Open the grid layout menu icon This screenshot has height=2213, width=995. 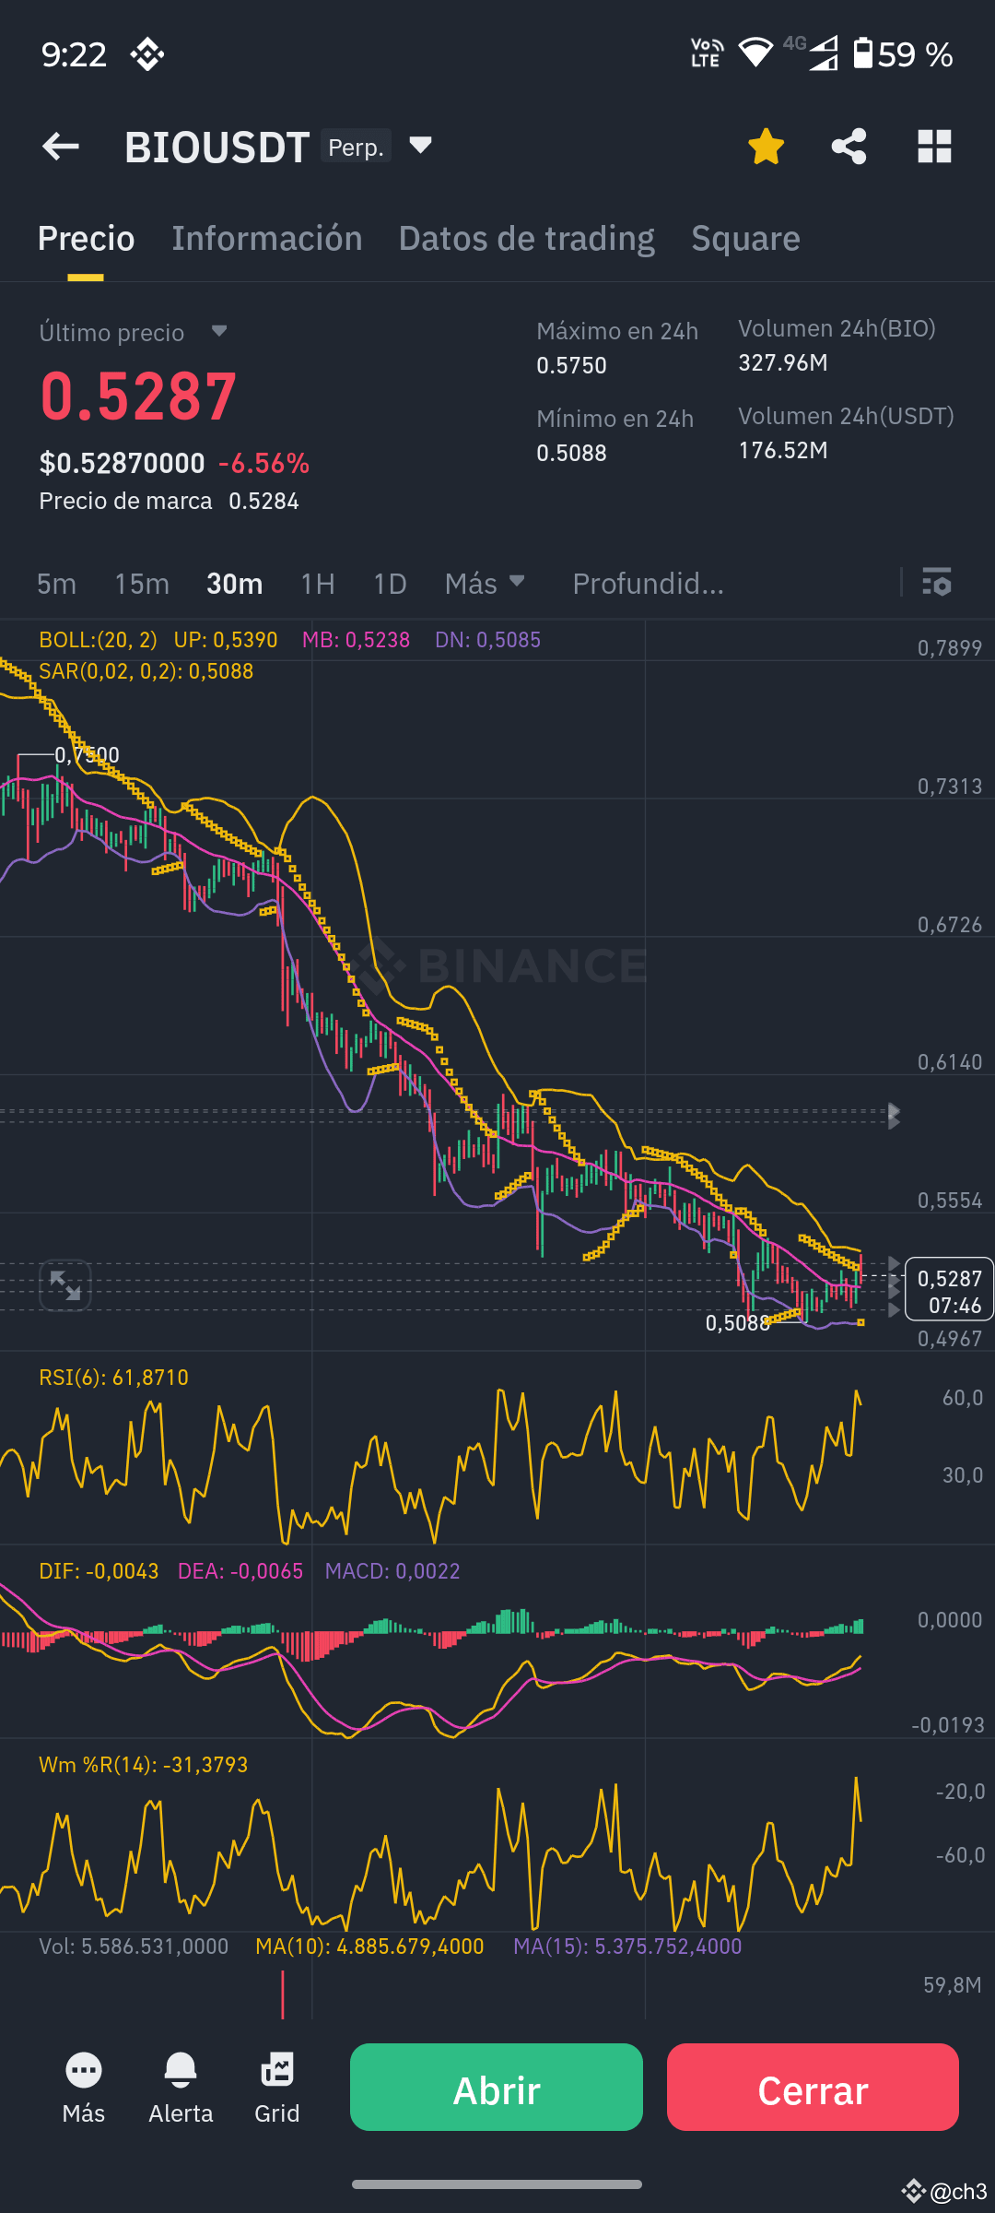click(x=934, y=147)
